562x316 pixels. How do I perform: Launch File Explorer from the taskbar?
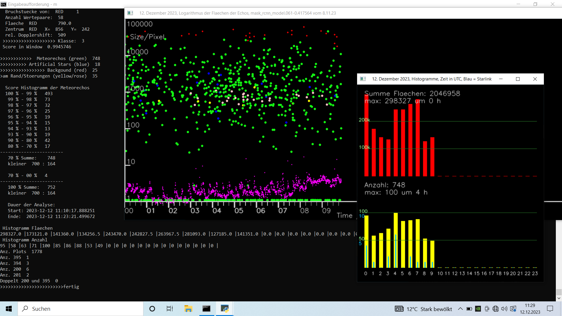click(x=188, y=309)
